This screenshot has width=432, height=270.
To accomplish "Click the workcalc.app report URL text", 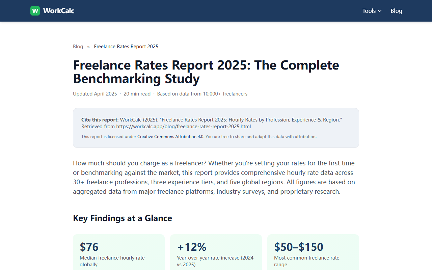I will click(184, 127).
